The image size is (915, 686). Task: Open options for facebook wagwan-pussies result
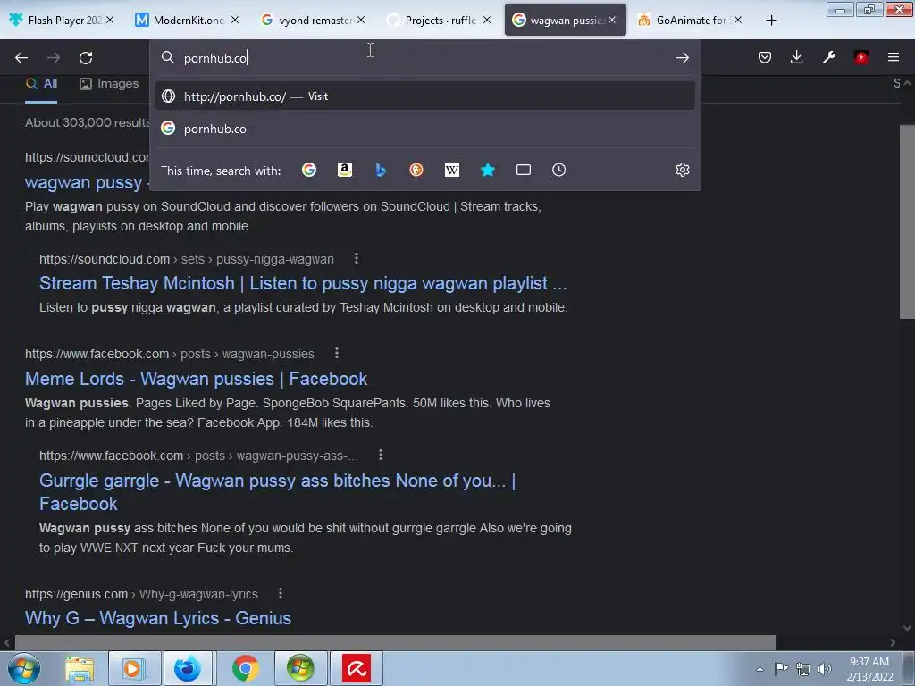(x=337, y=353)
